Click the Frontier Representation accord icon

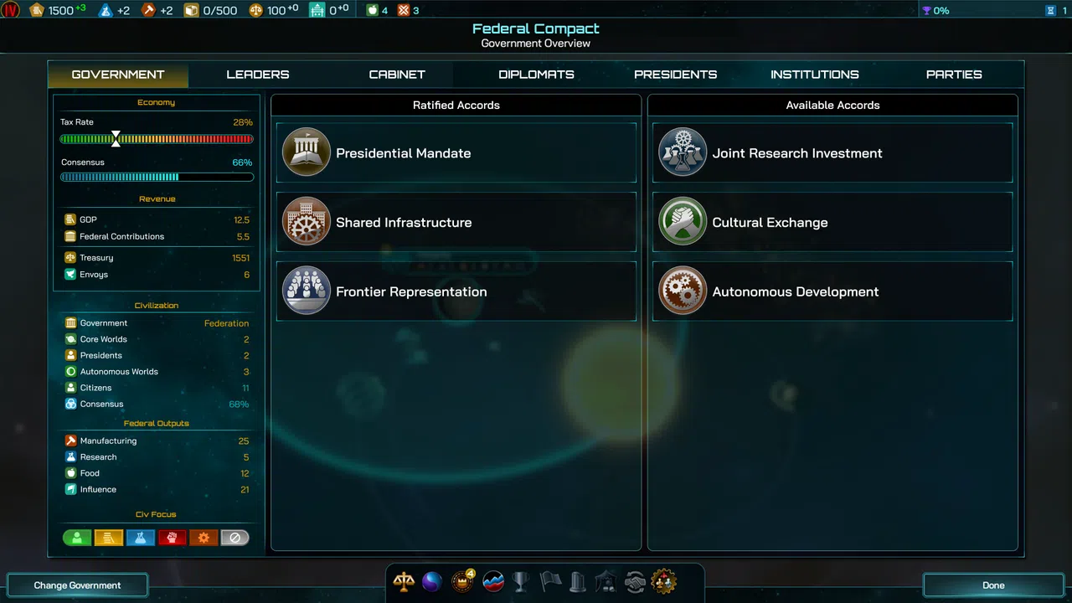[x=307, y=291]
